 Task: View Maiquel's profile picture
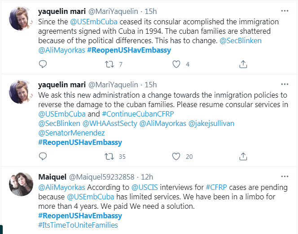[x=21, y=184]
